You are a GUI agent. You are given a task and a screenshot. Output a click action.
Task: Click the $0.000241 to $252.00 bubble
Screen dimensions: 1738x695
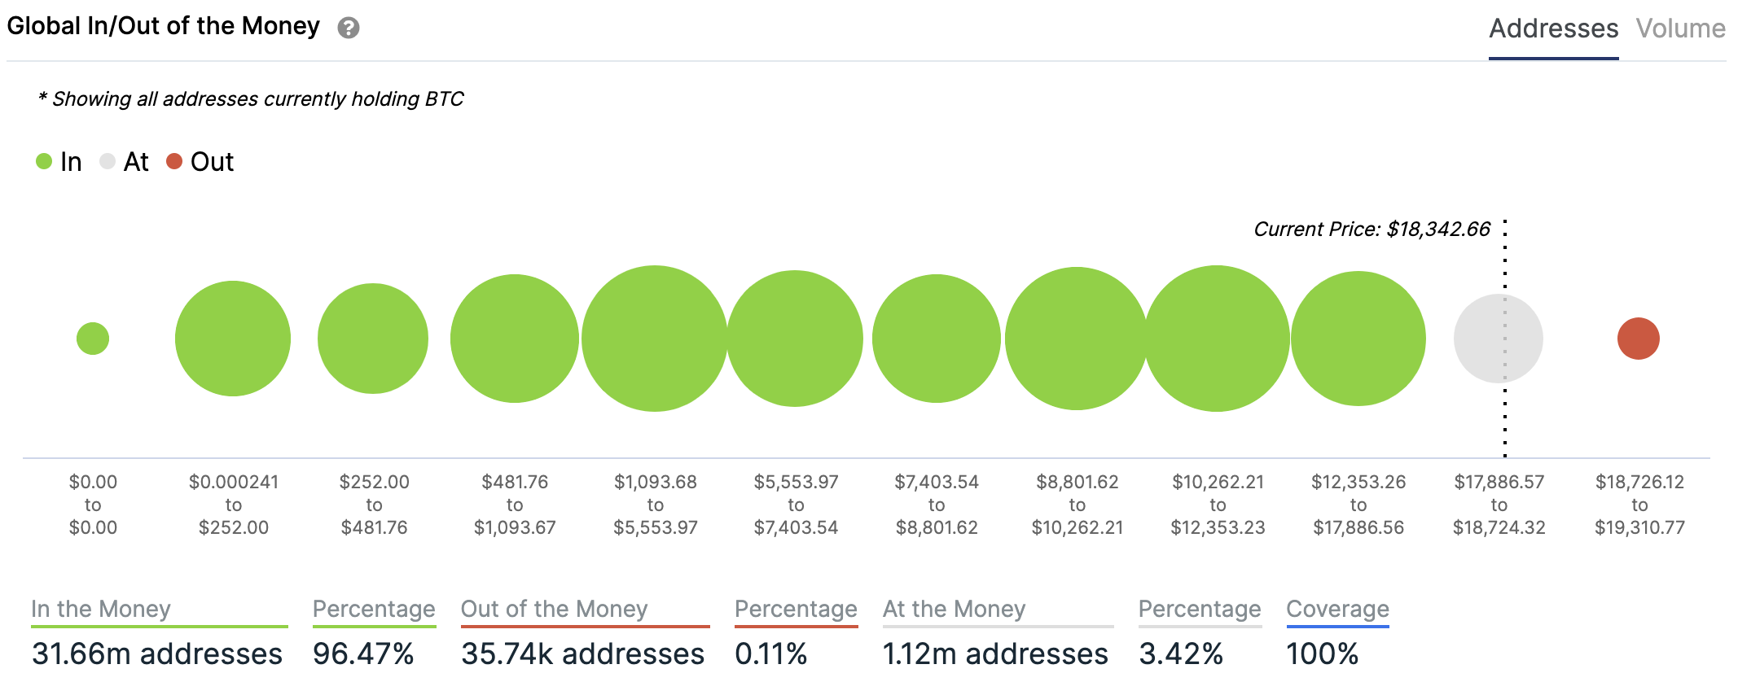pos(233,339)
